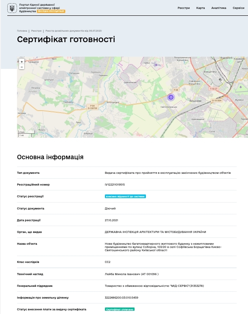This screenshot has height=314, width=248.
Task: Zoom in the map with plus button
Action: pyautogui.click(x=21, y=62)
